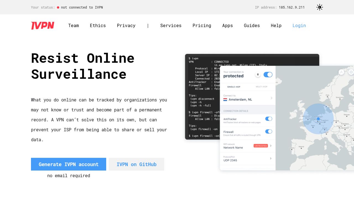Expand the UDP 2345 protocol chevron
This screenshot has width=354, height=199.
(x=271, y=158)
